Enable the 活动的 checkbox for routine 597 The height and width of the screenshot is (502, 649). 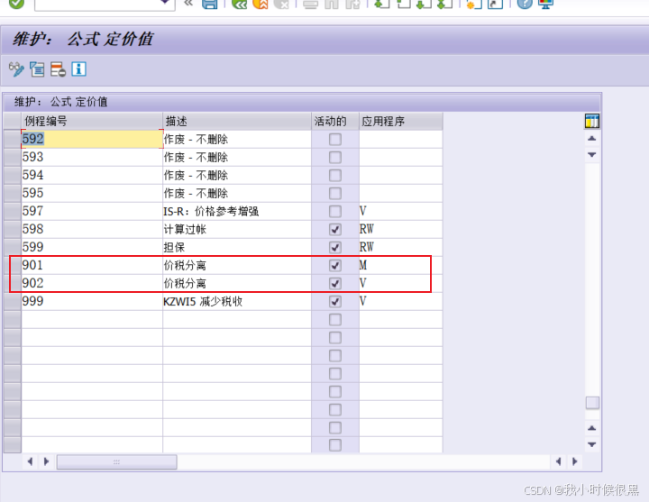tap(335, 212)
